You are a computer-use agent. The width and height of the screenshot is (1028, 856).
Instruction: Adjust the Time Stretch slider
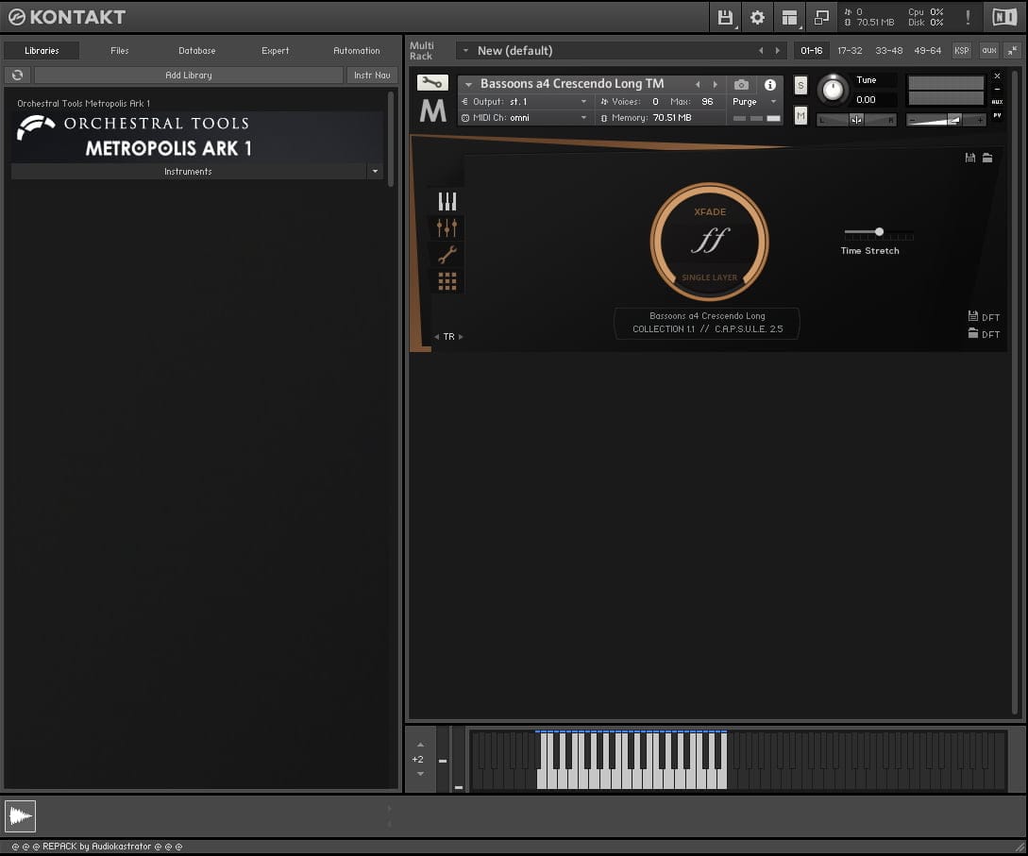tap(879, 232)
